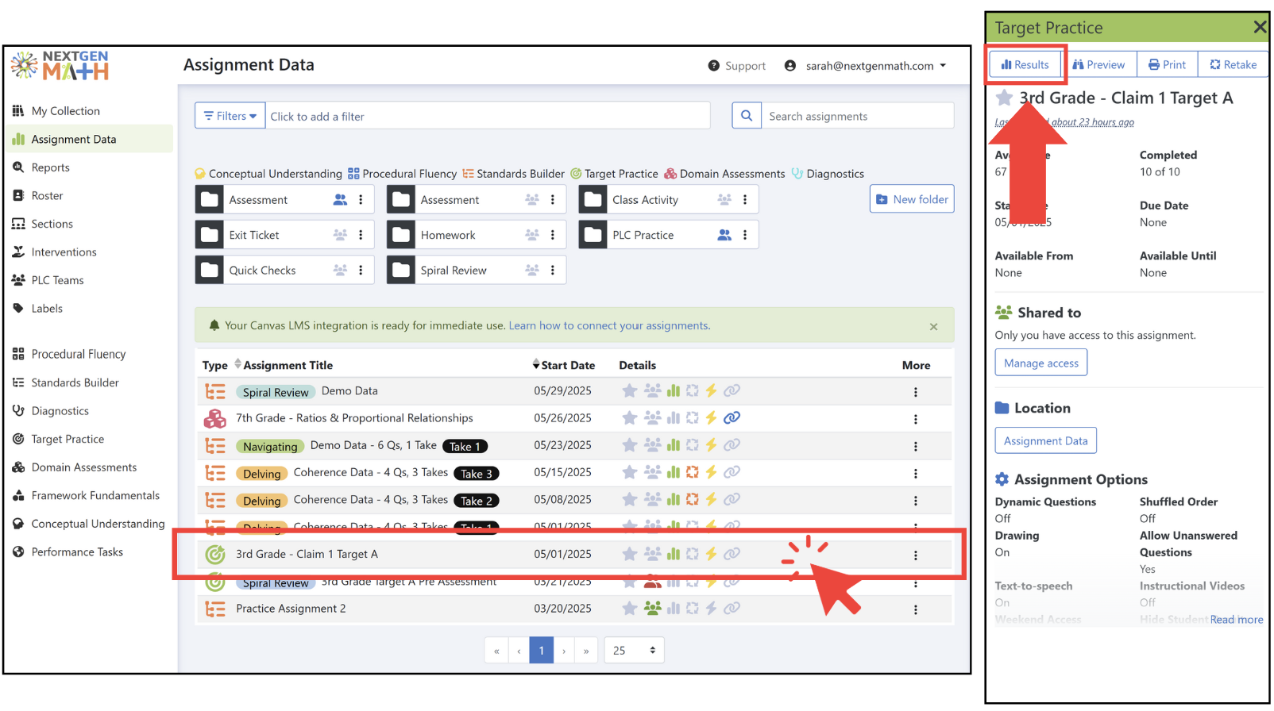Open Domain Assessments in sidebar

tap(83, 467)
